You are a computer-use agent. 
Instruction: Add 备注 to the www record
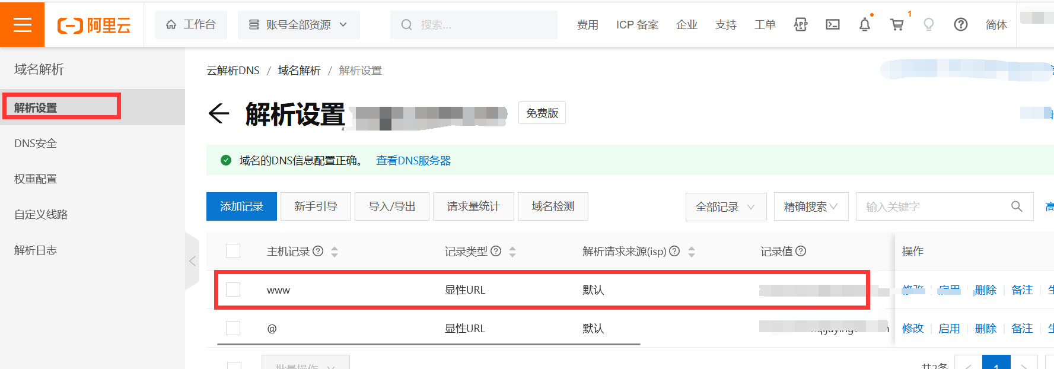1022,290
